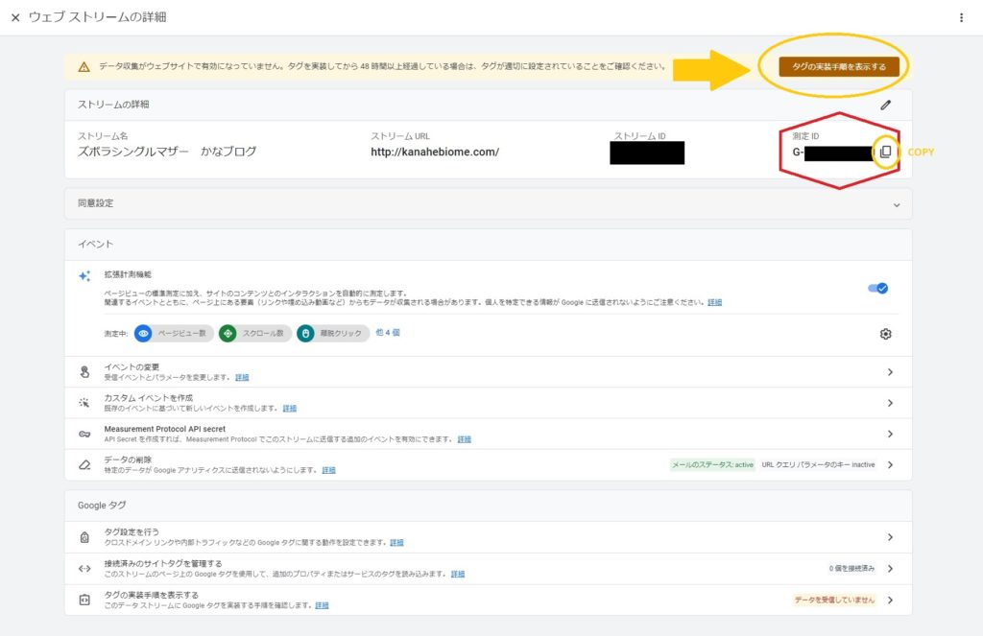Toggle the enhanced measurement switch
983x636 pixels.
877,288
